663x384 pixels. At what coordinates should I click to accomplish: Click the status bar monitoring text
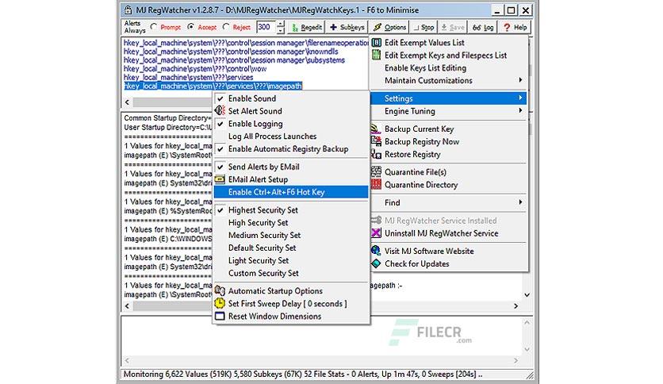click(303, 374)
